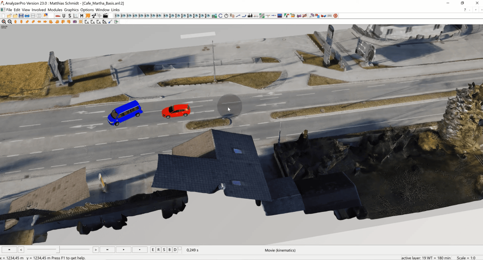
Task: Click the red car vehicle icon
Action: [58, 16]
